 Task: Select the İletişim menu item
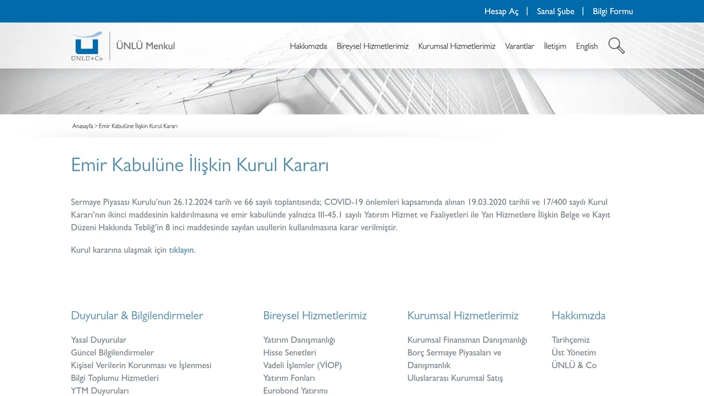tap(555, 46)
